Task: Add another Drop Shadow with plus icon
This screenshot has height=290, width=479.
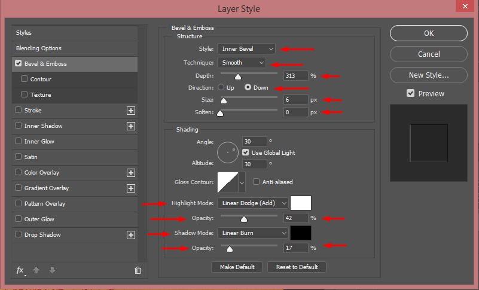Action: pos(131,235)
